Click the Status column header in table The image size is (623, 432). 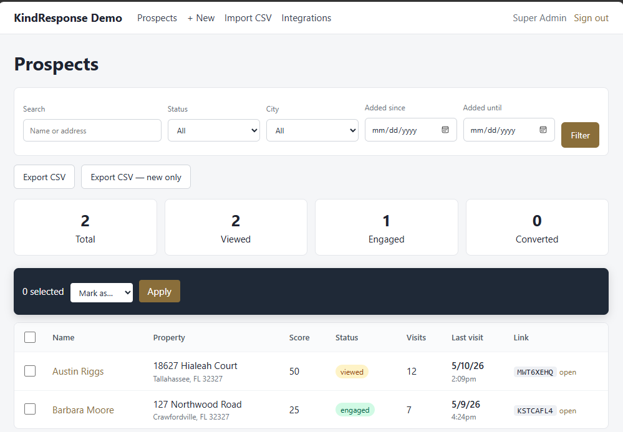347,337
